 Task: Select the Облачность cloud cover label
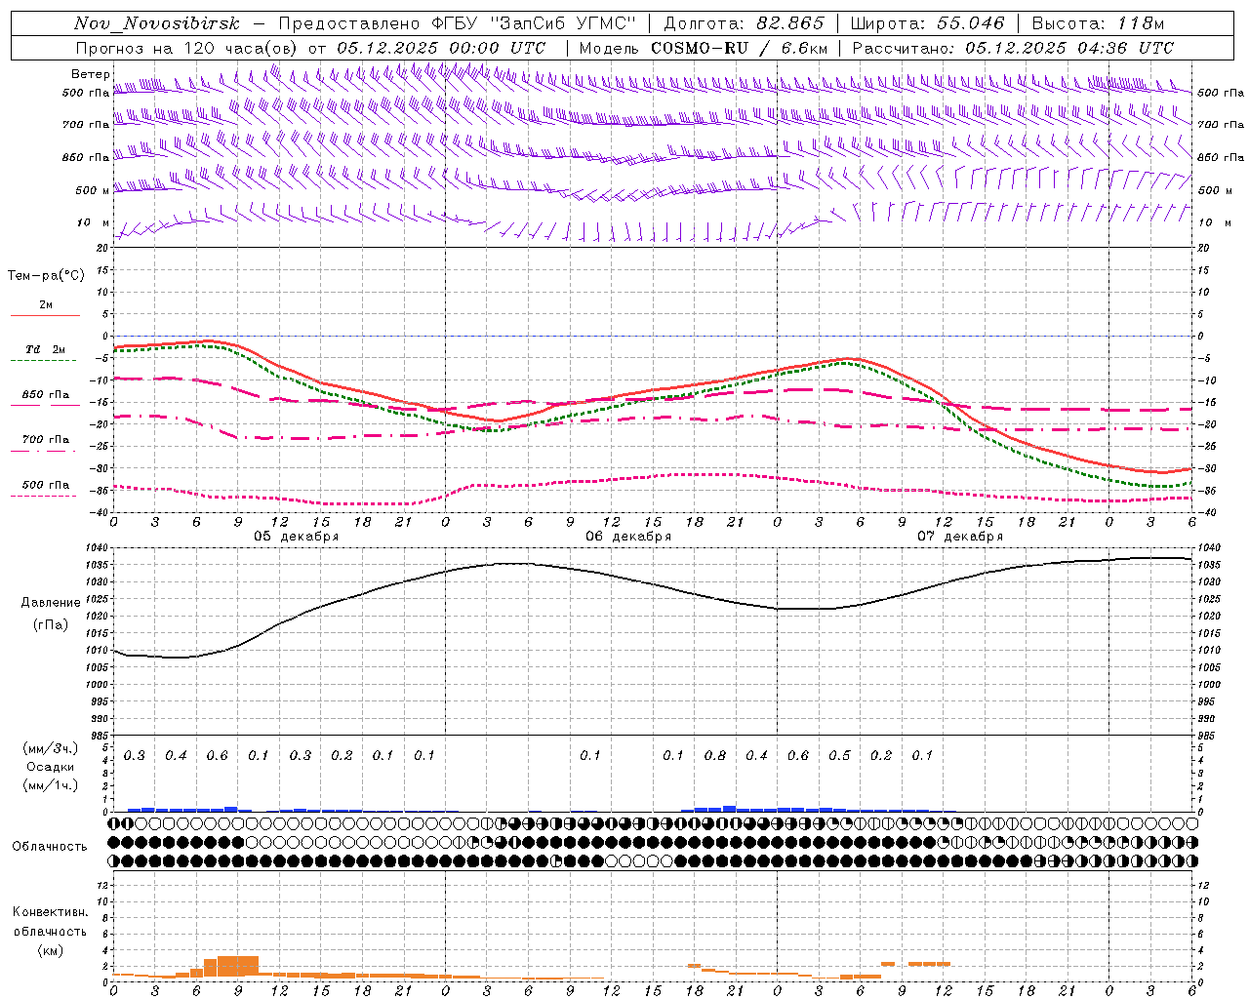[50, 846]
